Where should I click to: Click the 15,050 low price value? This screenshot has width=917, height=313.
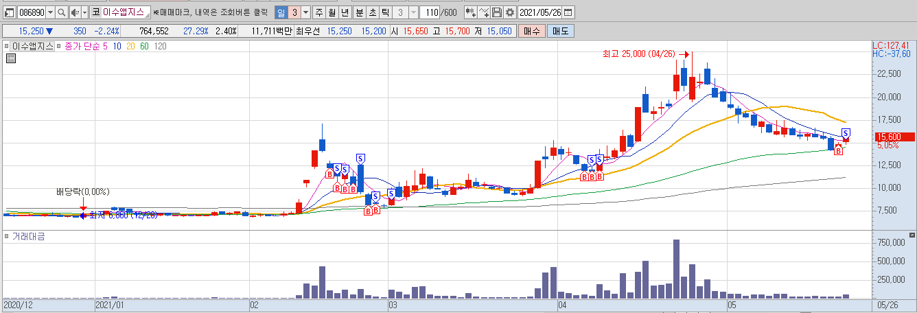498,31
